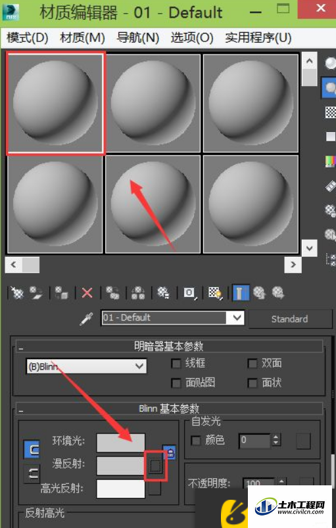
Task: Select the bottom-row left sample slot
Action: pos(55,204)
